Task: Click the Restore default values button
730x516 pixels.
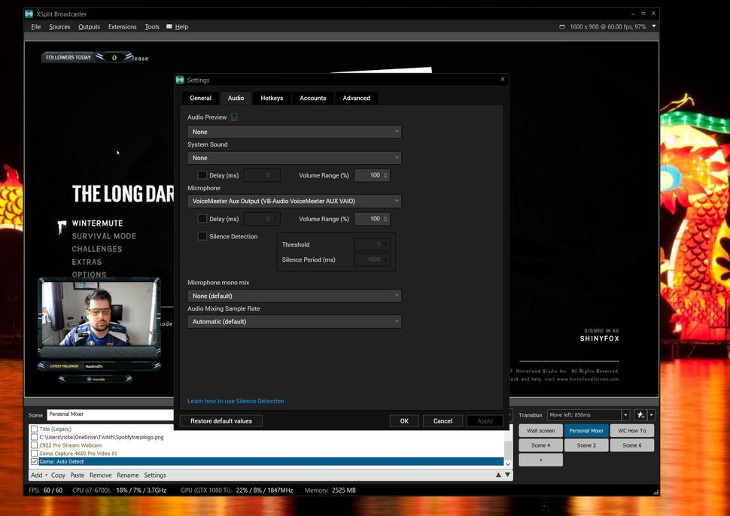Action: (x=221, y=420)
